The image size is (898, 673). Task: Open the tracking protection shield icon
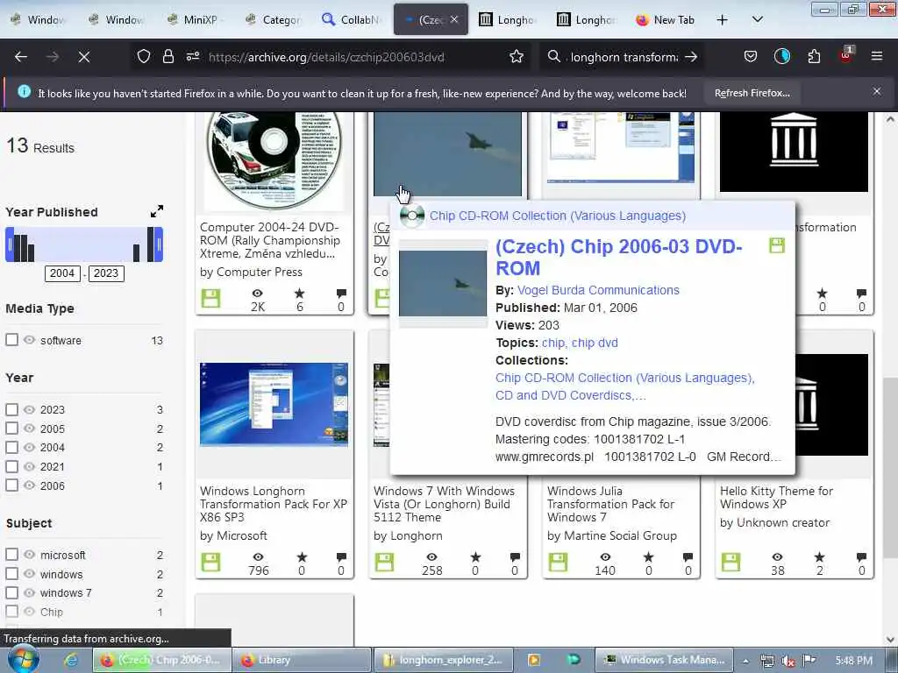coord(144,56)
